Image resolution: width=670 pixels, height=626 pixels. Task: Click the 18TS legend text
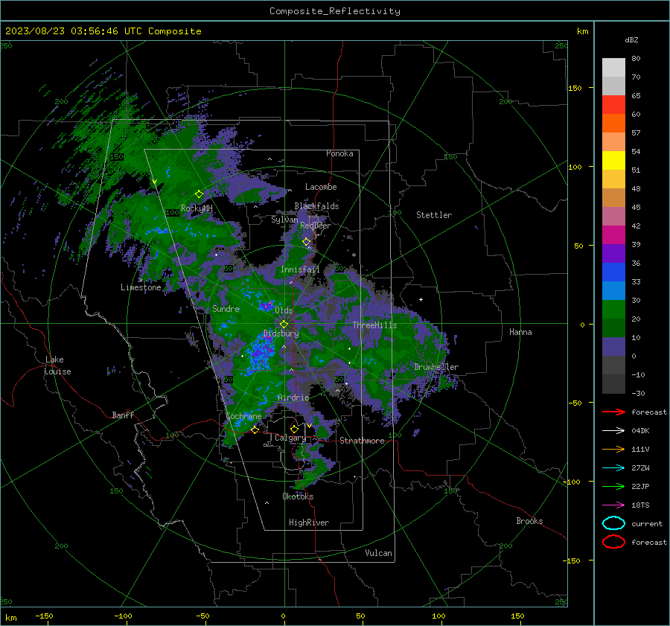point(640,505)
